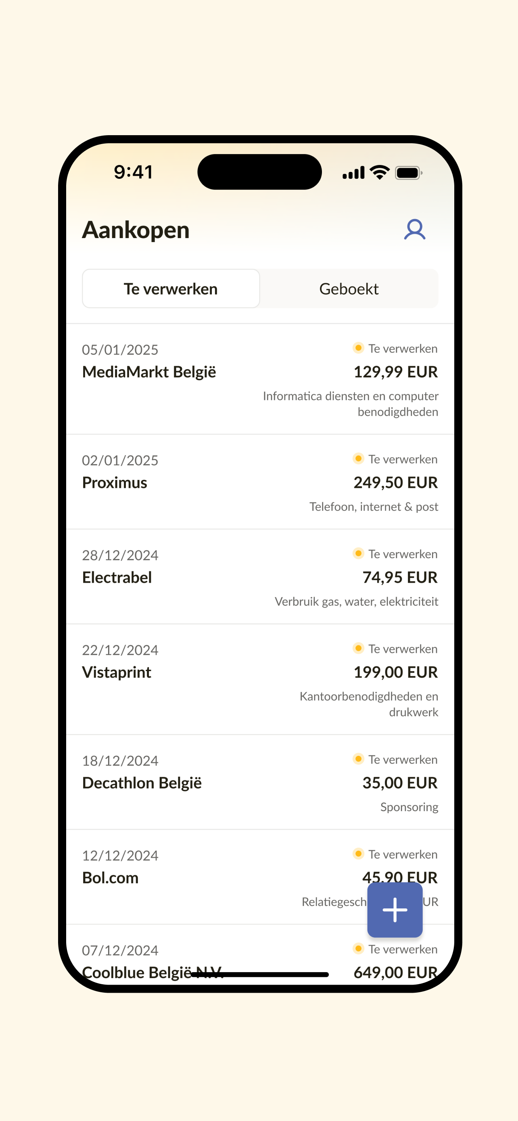Tap the cellular signal bars icon
The image size is (518, 1121).
tap(353, 173)
